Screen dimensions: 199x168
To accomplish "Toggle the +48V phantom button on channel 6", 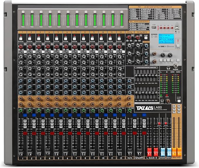I will [65, 39].
